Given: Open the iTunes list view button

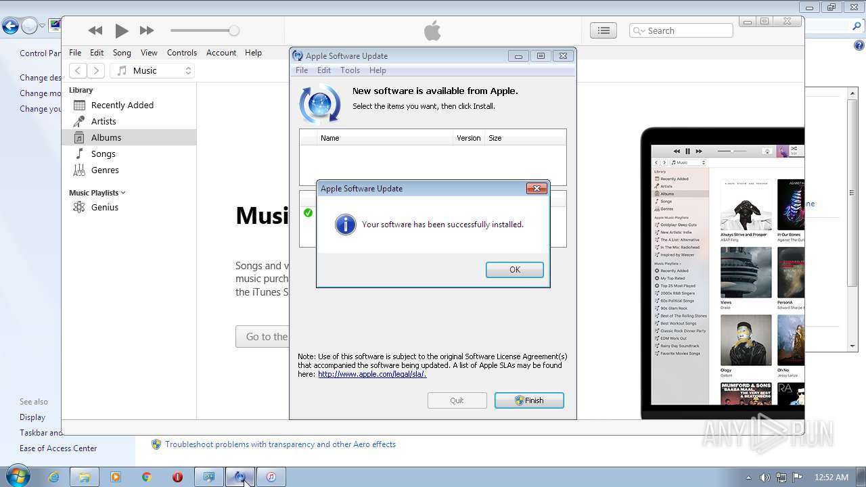Looking at the screenshot, I should 603,30.
